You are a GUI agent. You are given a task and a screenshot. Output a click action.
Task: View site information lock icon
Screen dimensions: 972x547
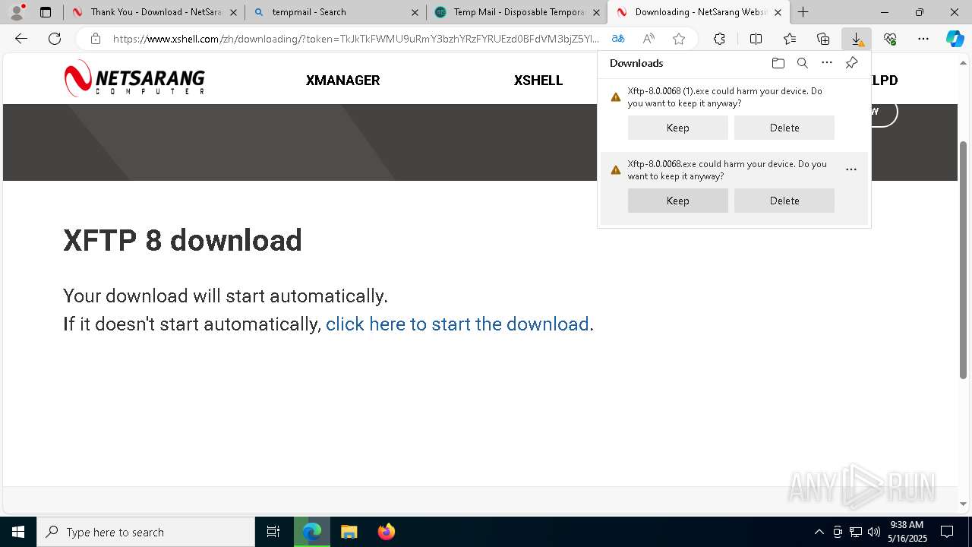coord(95,39)
